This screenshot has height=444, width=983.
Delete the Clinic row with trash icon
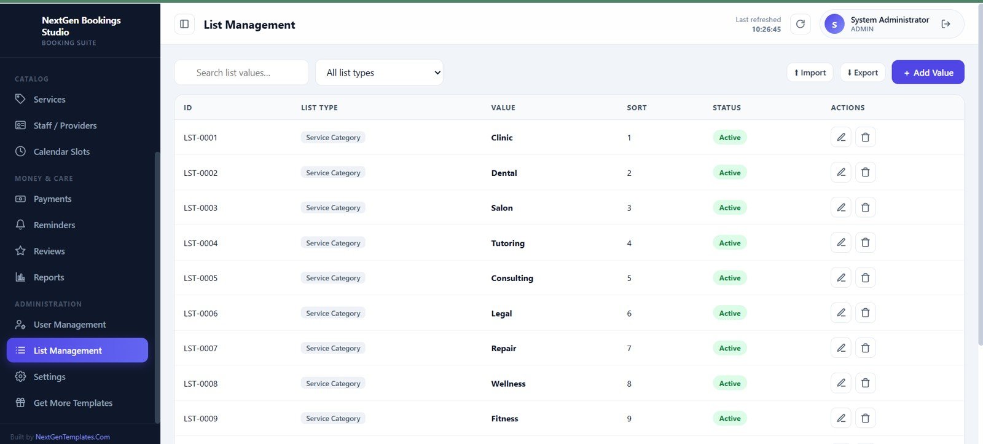pyautogui.click(x=865, y=137)
